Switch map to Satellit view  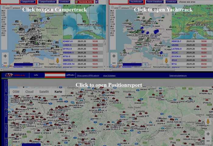pos(44,92)
